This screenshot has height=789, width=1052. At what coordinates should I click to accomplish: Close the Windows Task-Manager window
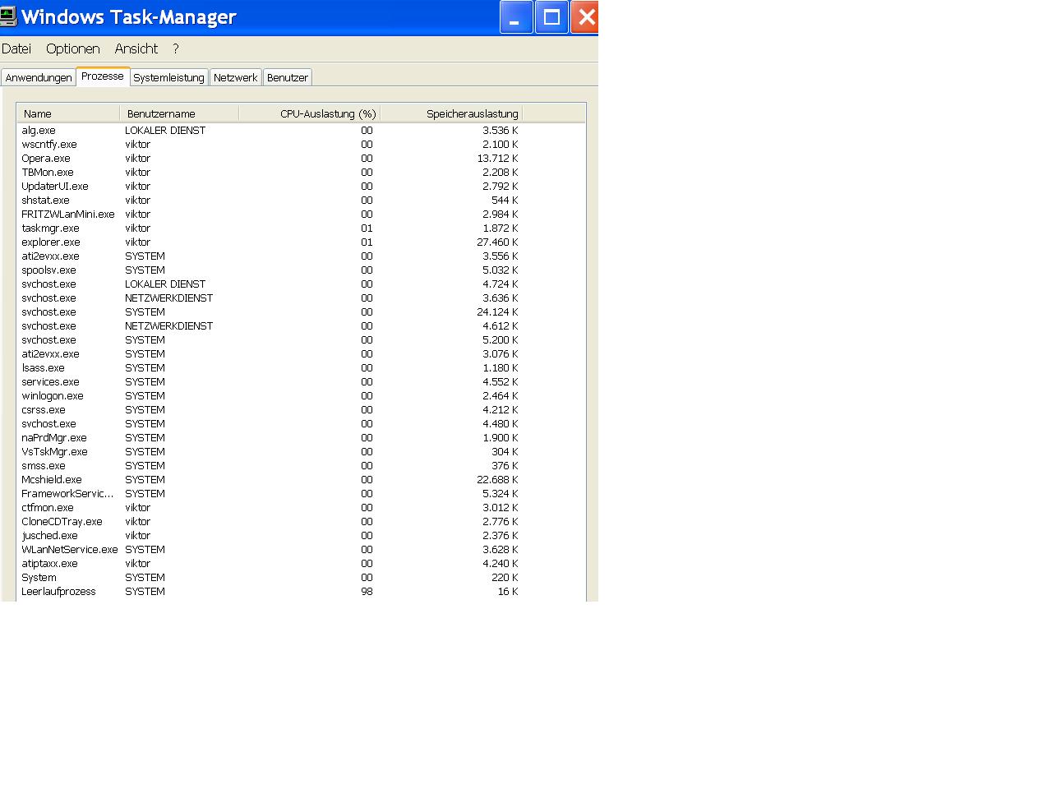585,17
